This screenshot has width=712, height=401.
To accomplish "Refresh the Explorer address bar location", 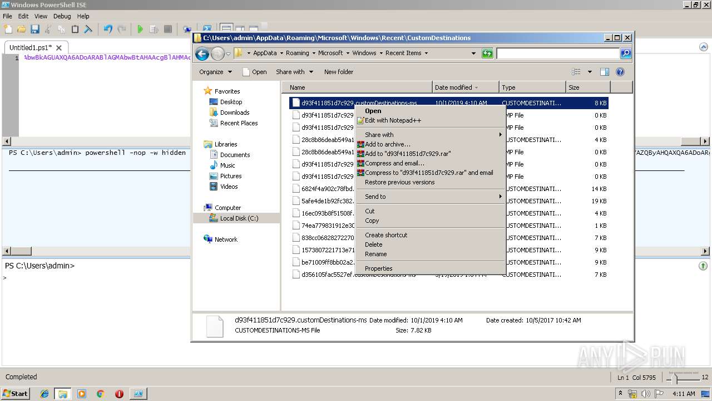I will pos(487,53).
